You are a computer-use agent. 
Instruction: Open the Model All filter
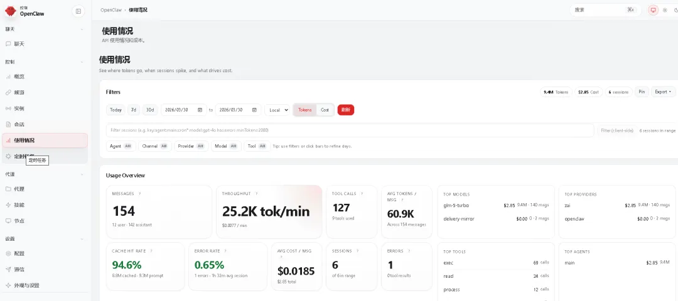[226, 146]
